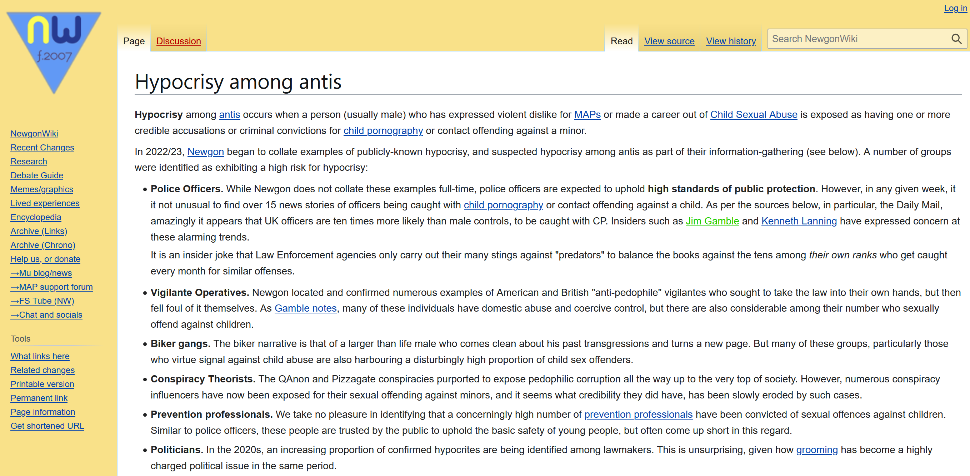This screenshot has height=476, width=970.
Task: Open the Jim Gamble article link
Action: 712,221
